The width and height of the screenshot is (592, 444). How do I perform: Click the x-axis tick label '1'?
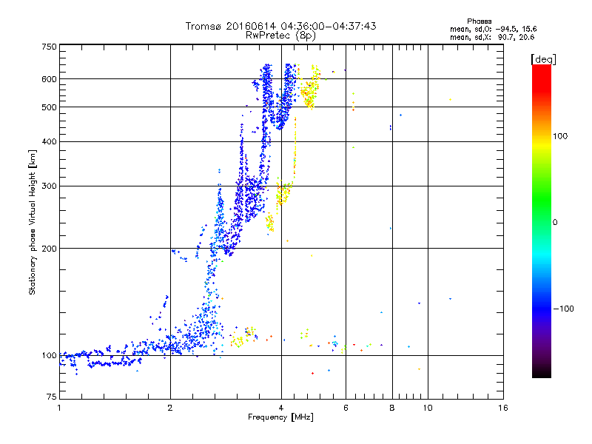59,408
